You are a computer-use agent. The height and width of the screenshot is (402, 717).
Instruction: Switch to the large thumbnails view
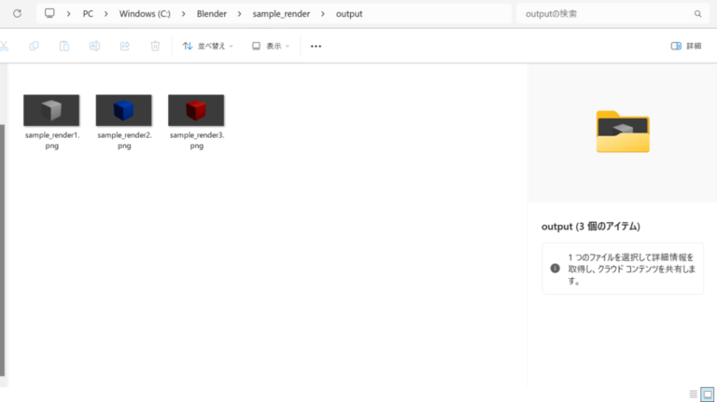tap(707, 394)
